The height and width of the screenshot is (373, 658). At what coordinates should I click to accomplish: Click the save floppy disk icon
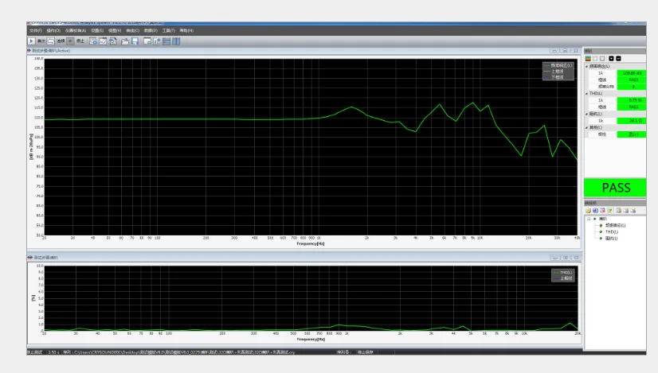coord(135,41)
